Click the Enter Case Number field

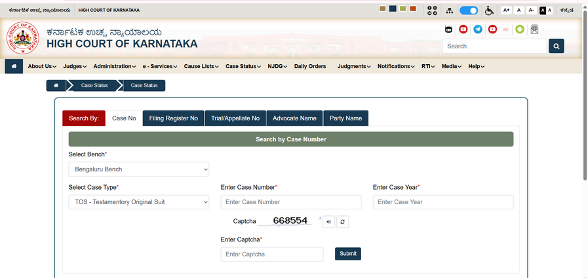290,202
